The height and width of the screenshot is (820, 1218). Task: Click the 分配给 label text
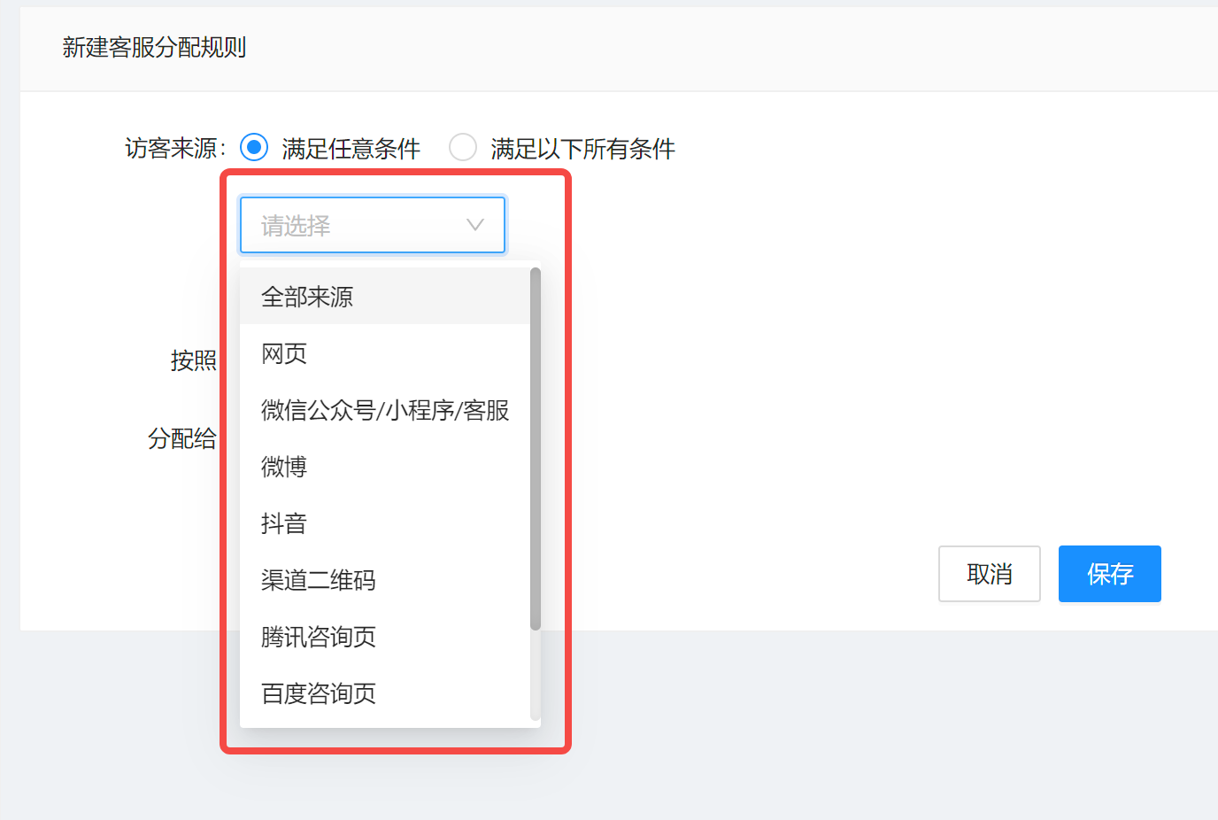(182, 438)
